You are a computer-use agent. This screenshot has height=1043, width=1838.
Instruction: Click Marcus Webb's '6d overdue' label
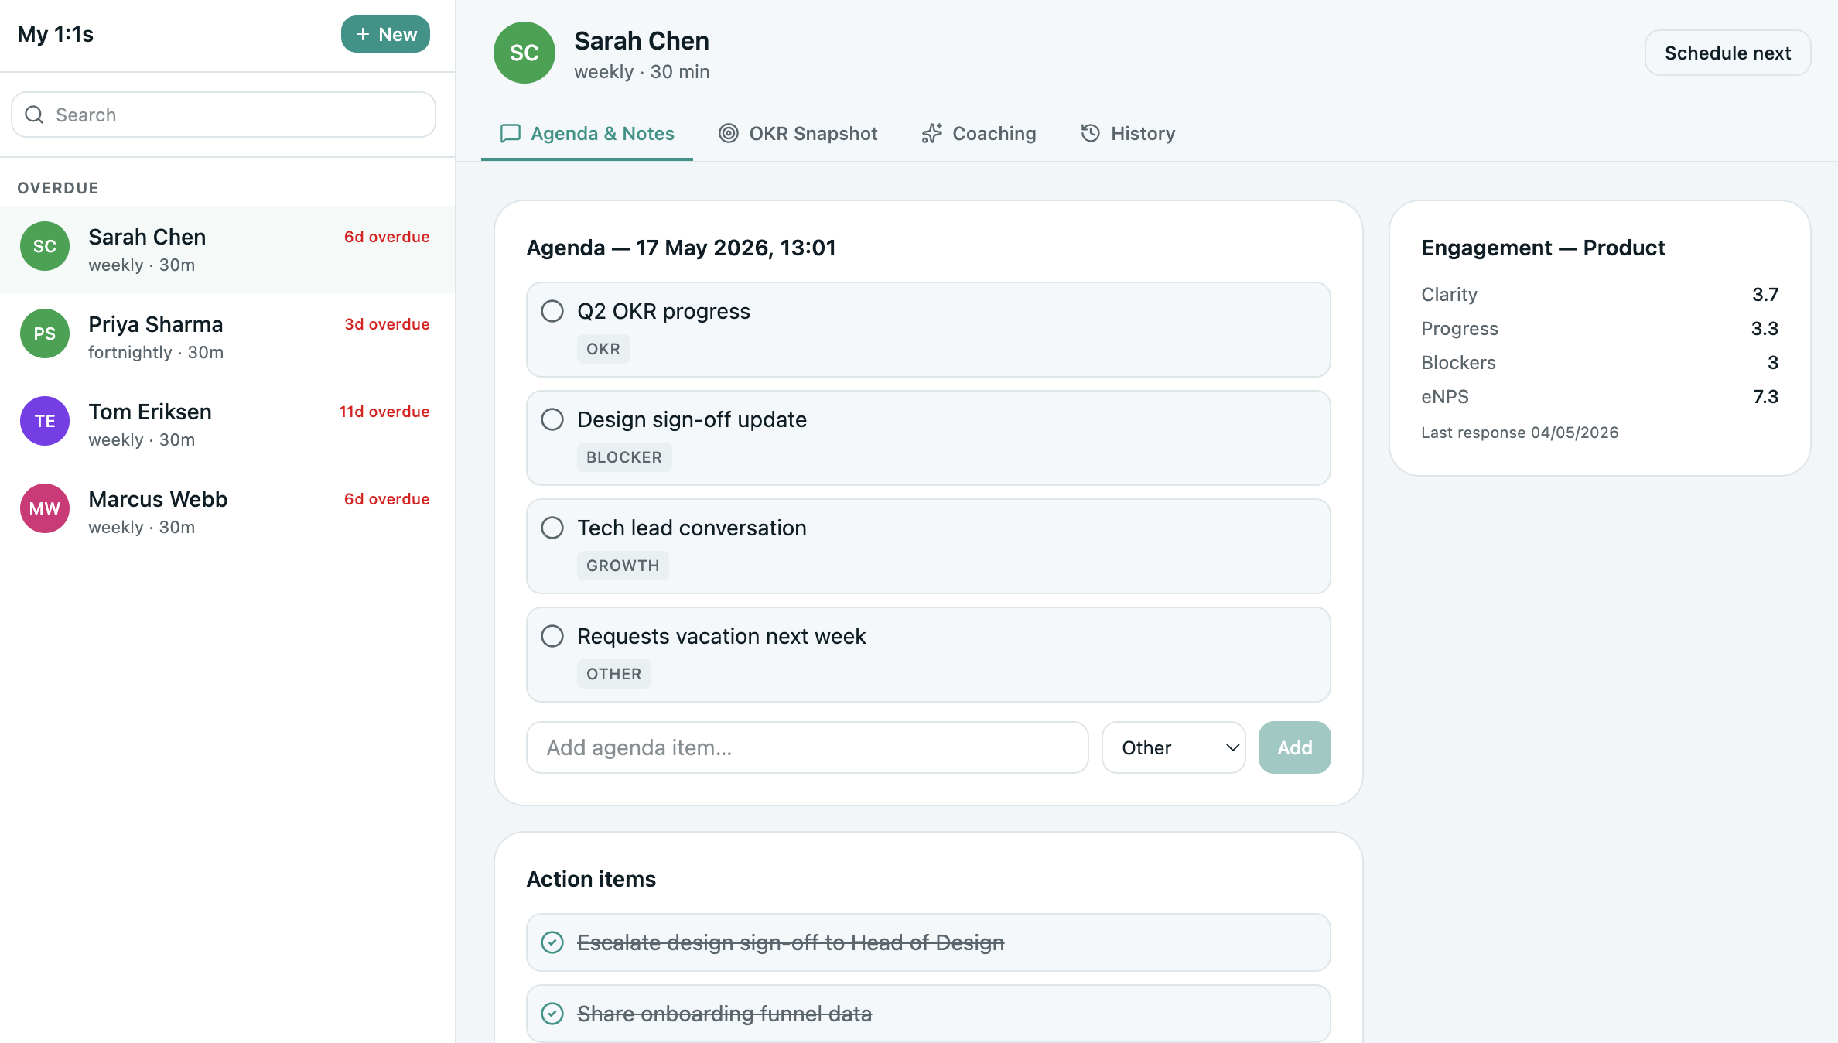387,499
